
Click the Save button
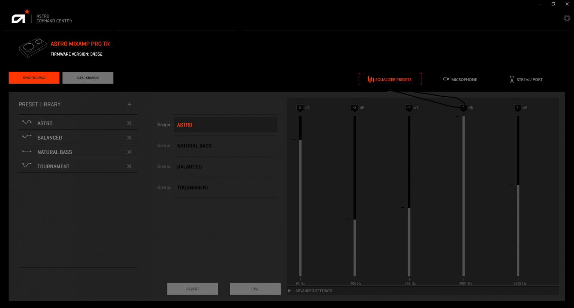tap(255, 289)
